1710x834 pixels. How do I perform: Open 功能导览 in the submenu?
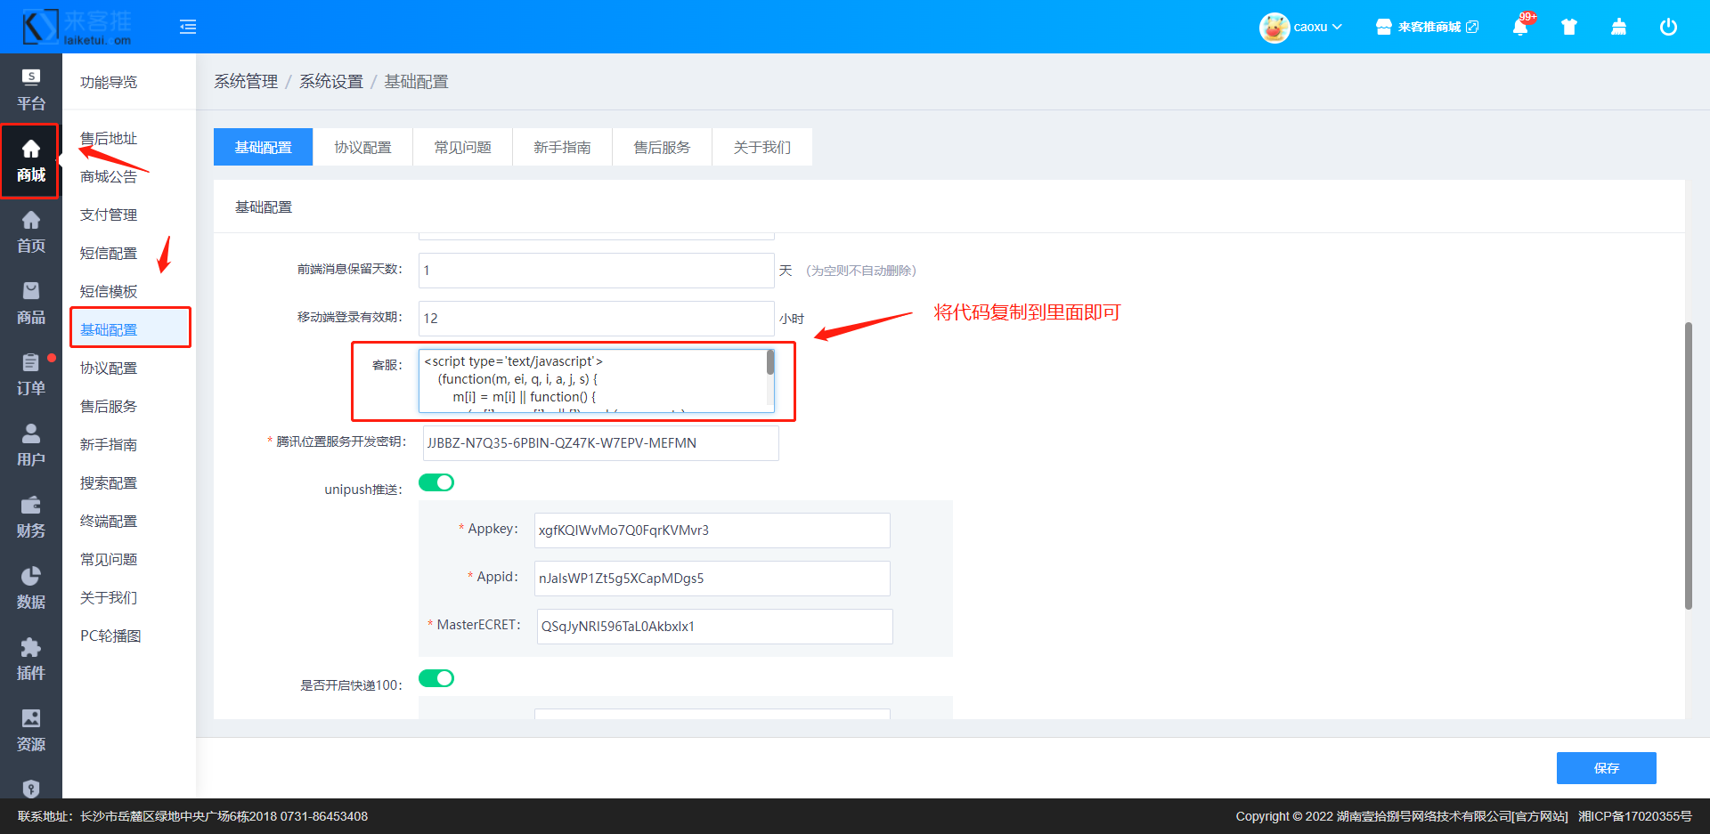pyautogui.click(x=109, y=82)
